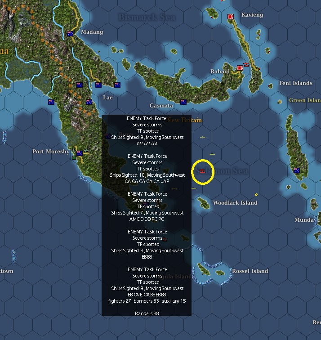Click the anchor port icon at Port Moresby
321x340 pixels.
(73, 150)
